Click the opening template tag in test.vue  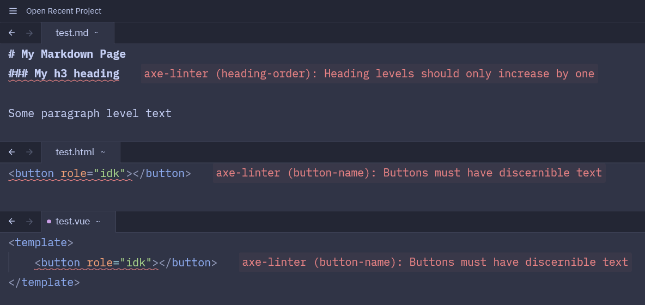(41, 242)
